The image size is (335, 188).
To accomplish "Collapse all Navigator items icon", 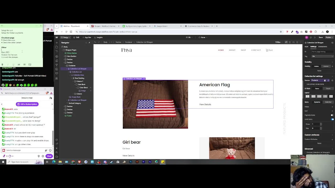I will click(x=86, y=43).
